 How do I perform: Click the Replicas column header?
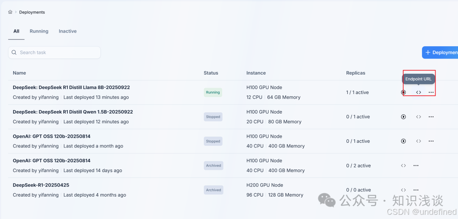point(355,73)
